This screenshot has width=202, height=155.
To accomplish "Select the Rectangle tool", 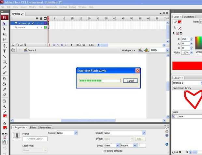I will coord(5,62).
